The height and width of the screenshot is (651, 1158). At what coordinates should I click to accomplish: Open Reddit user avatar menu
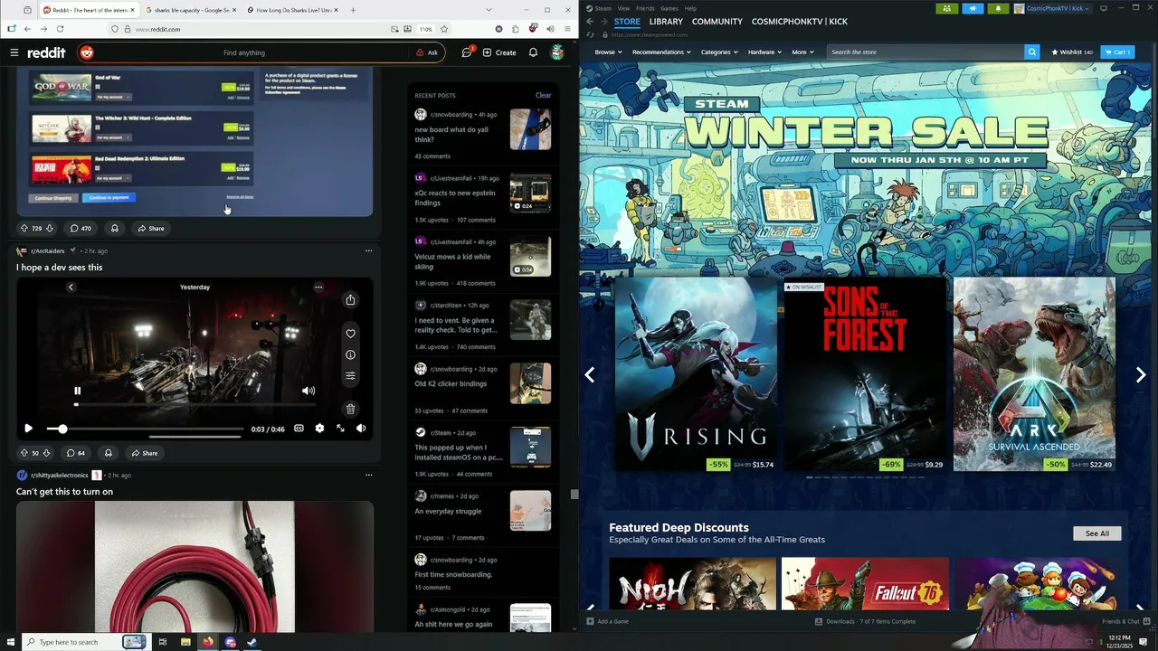(557, 52)
